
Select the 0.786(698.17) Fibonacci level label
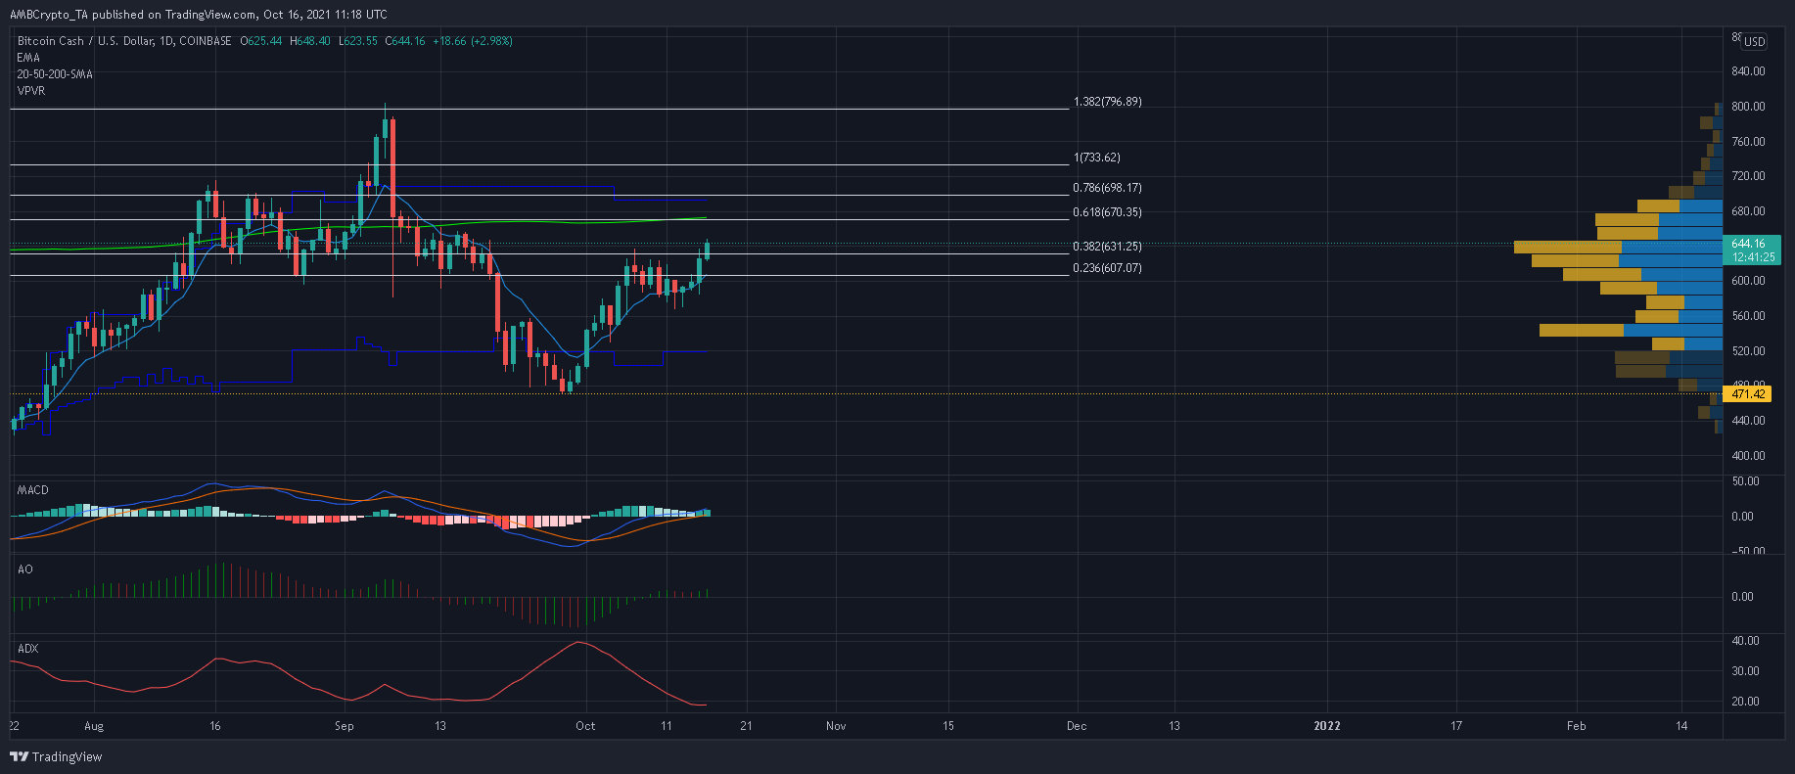pyautogui.click(x=1108, y=188)
